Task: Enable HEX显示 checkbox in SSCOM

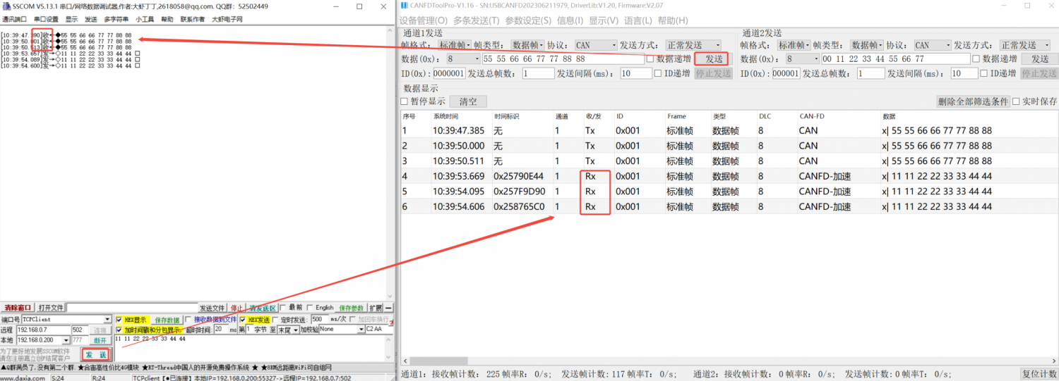Action: [119, 320]
